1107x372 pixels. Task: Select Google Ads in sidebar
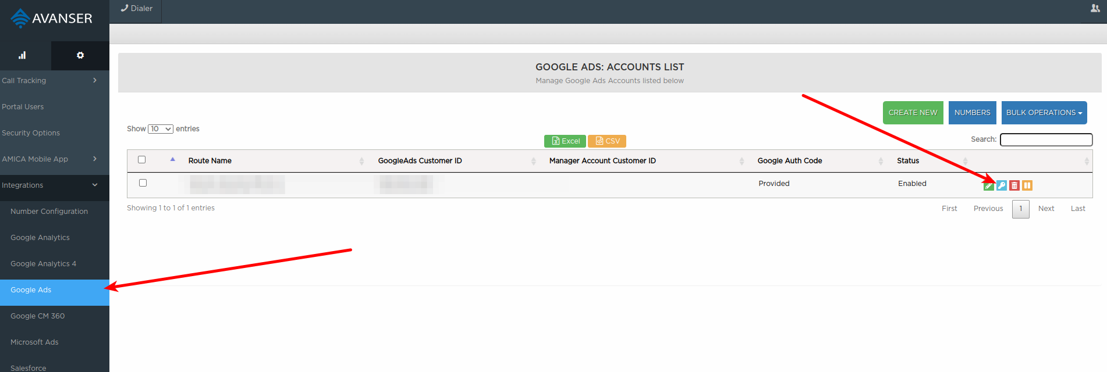[55, 292]
